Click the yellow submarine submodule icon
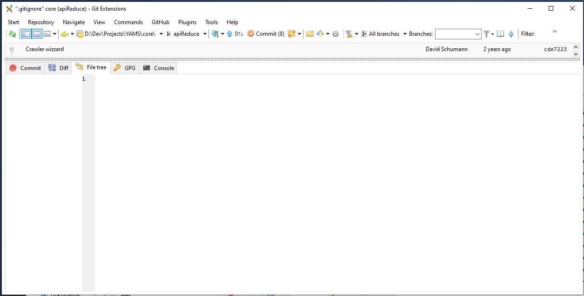This screenshot has height=296, width=584. (65, 34)
